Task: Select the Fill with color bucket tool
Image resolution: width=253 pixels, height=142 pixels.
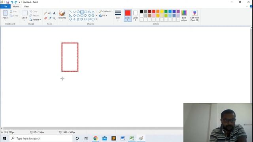Action: coord(50,13)
